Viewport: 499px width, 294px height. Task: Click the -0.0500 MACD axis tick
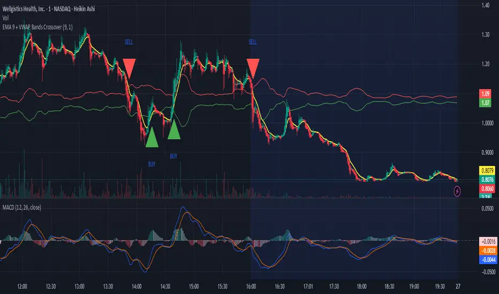pos(488,272)
